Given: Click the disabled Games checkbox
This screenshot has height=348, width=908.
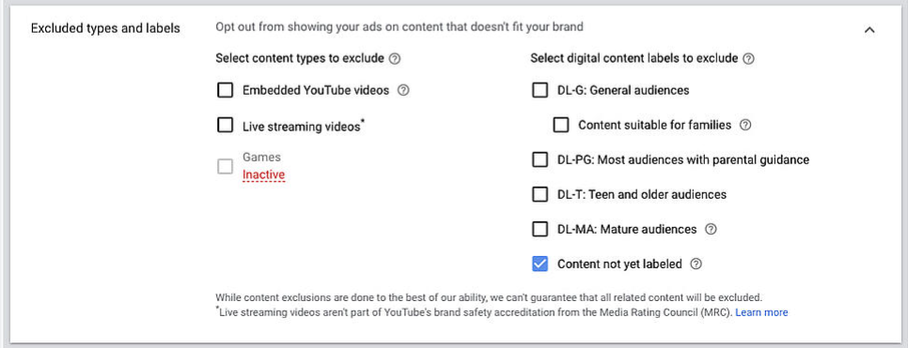Looking at the screenshot, I should pyautogui.click(x=225, y=166).
